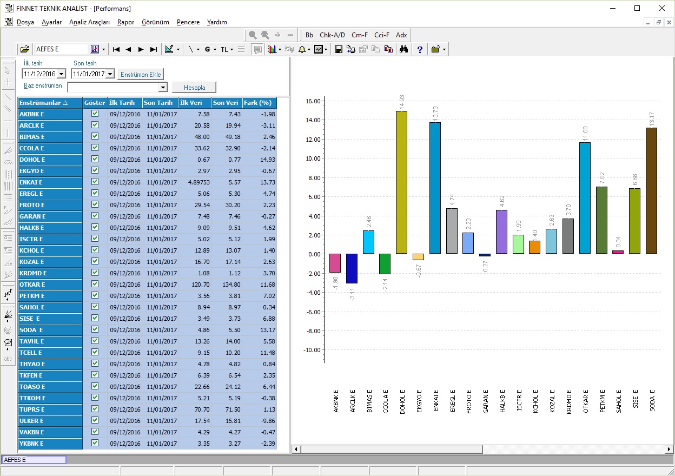The height and width of the screenshot is (476, 675).
Task: Click the olive DOHOL E bar in chart
Action: pos(401,182)
